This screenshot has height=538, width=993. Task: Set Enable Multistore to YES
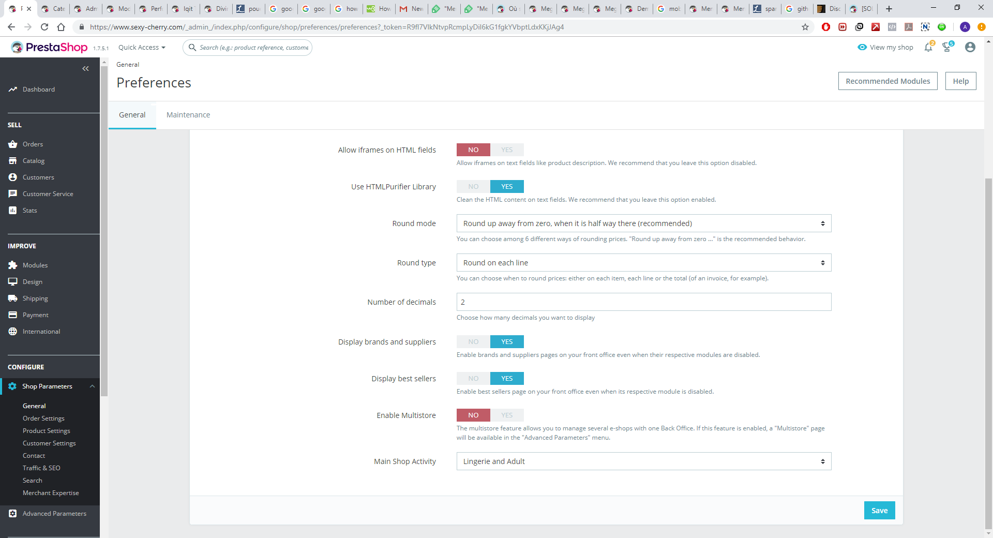tap(507, 415)
